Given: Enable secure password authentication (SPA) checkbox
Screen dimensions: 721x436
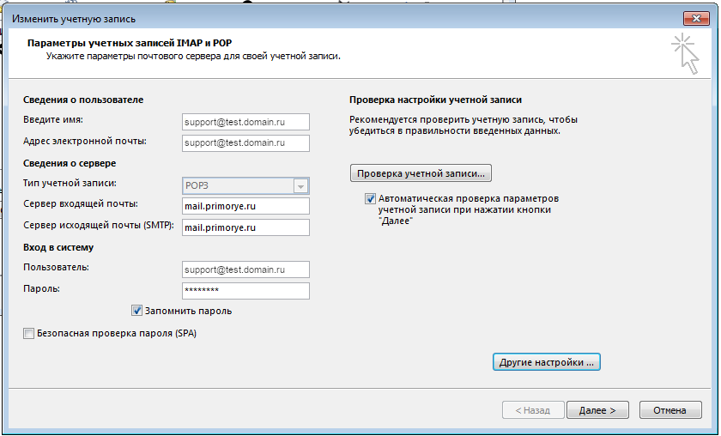Looking at the screenshot, I should tap(29, 333).
